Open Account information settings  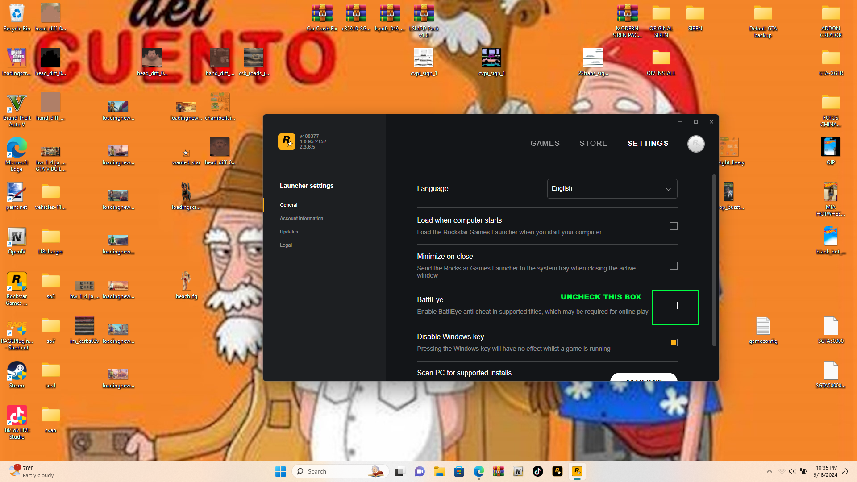pyautogui.click(x=301, y=218)
